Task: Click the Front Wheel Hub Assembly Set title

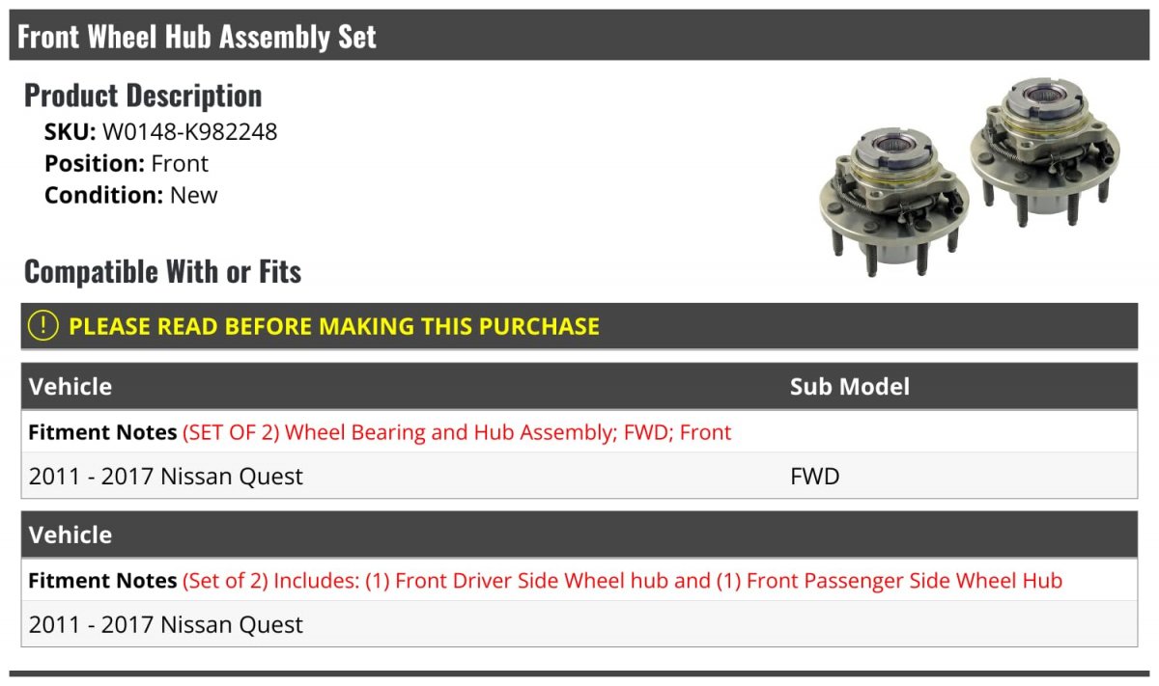Action: (x=197, y=37)
